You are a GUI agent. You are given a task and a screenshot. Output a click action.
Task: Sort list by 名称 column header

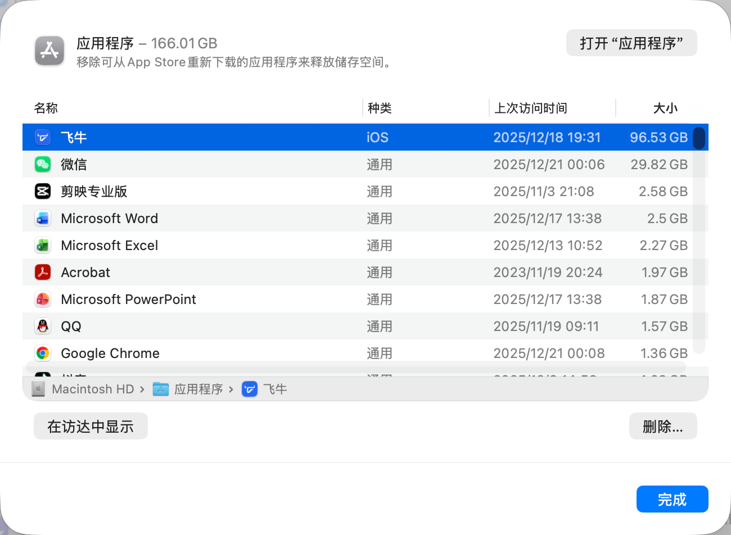coord(46,108)
